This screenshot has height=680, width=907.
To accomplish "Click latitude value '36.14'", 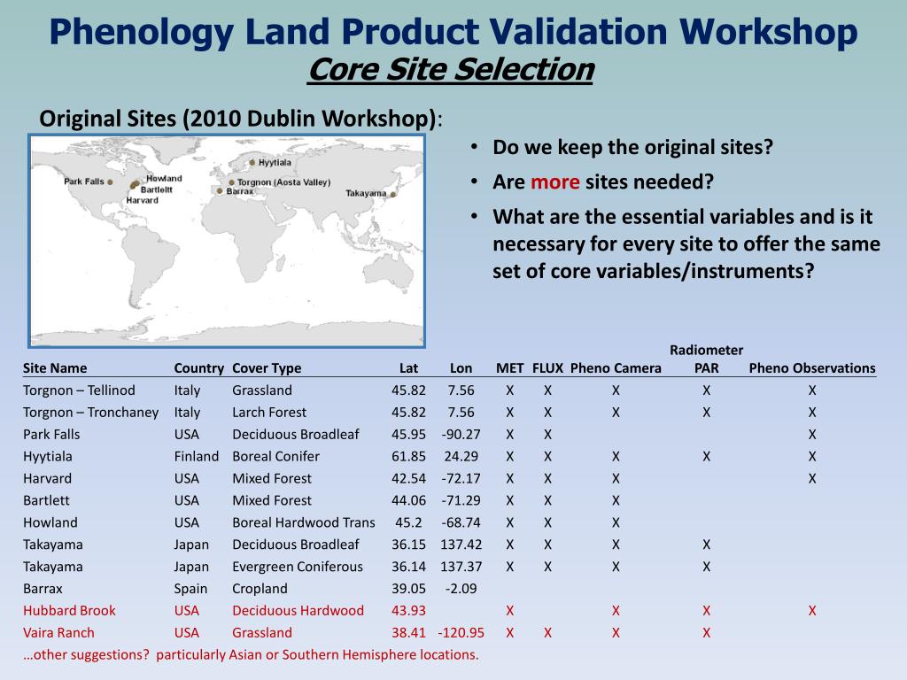I will (x=408, y=567).
